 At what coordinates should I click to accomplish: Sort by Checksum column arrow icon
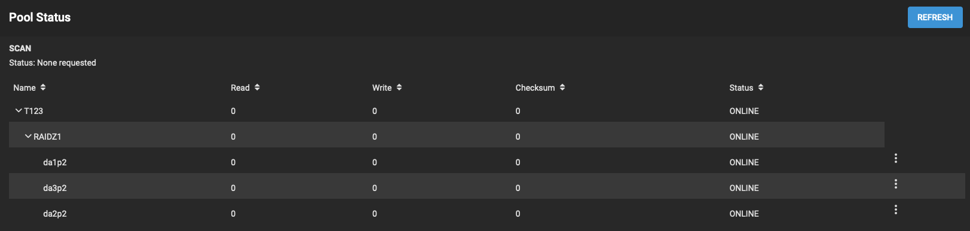(562, 87)
